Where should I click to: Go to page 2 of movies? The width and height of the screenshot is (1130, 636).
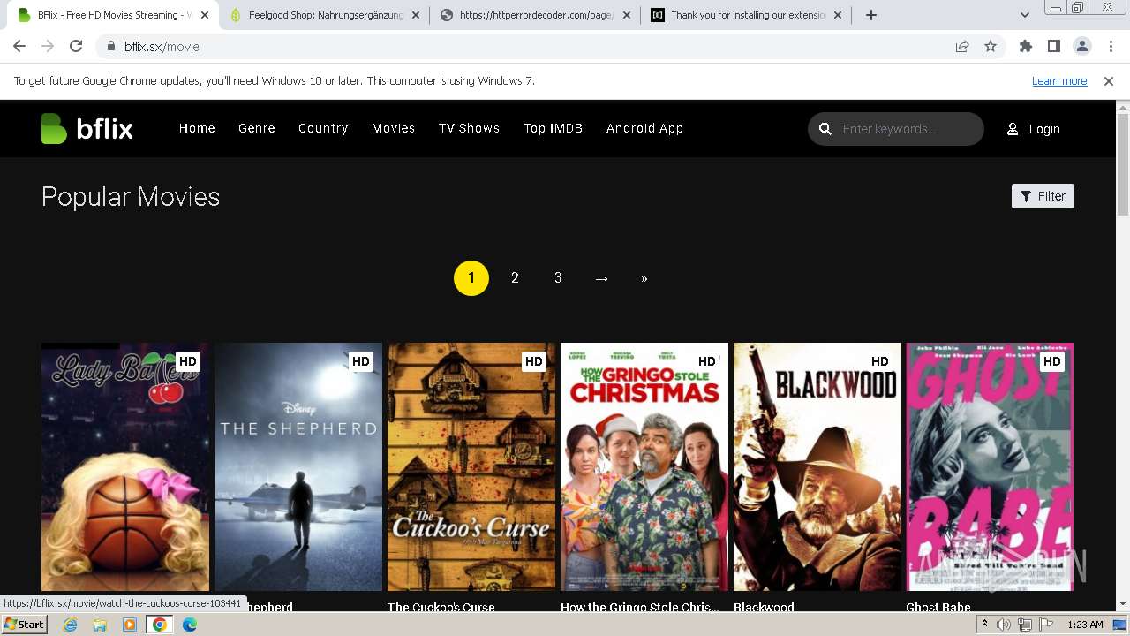[x=515, y=278]
